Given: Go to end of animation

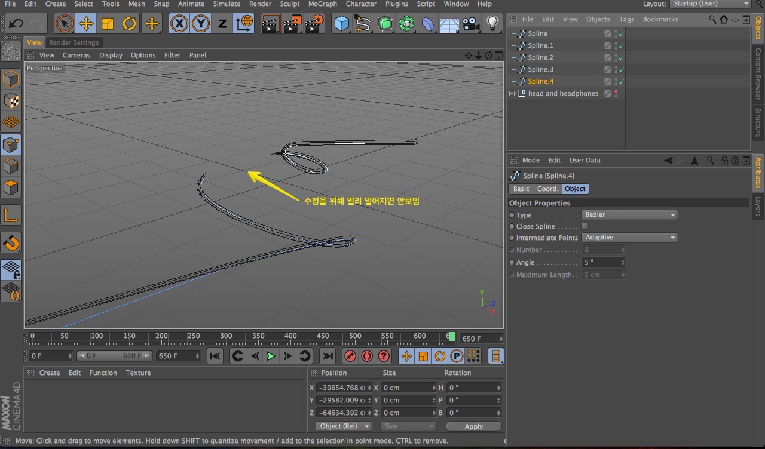Looking at the screenshot, I should tap(327, 356).
